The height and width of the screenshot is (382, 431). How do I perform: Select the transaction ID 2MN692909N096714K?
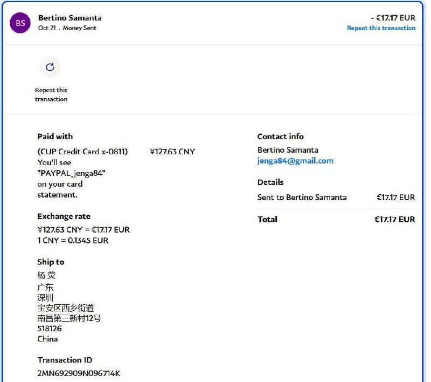pos(79,373)
